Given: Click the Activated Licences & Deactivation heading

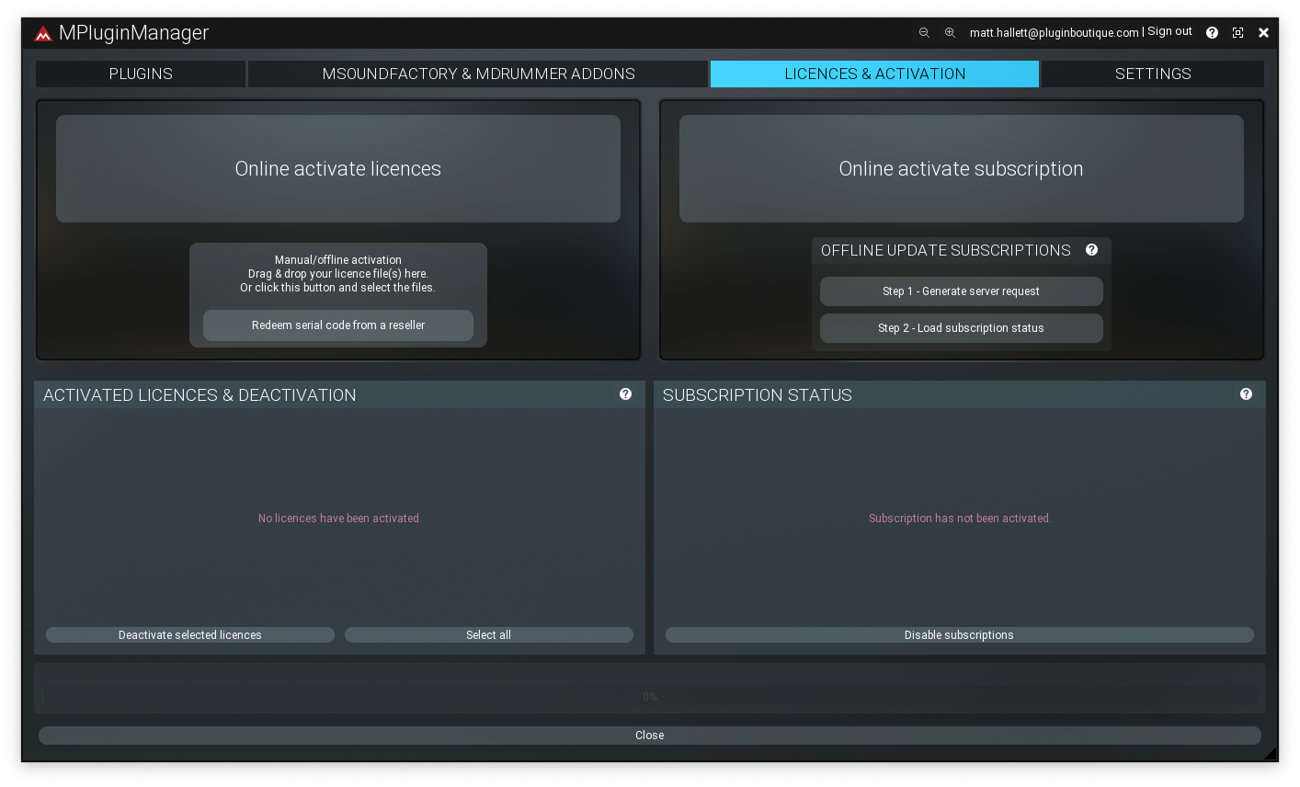Looking at the screenshot, I should tap(200, 395).
